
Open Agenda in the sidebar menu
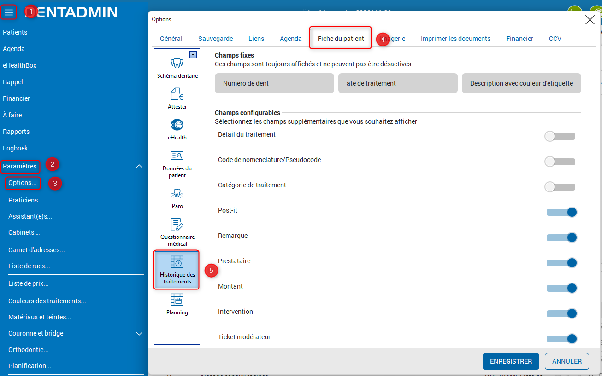pyautogui.click(x=14, y=49)
